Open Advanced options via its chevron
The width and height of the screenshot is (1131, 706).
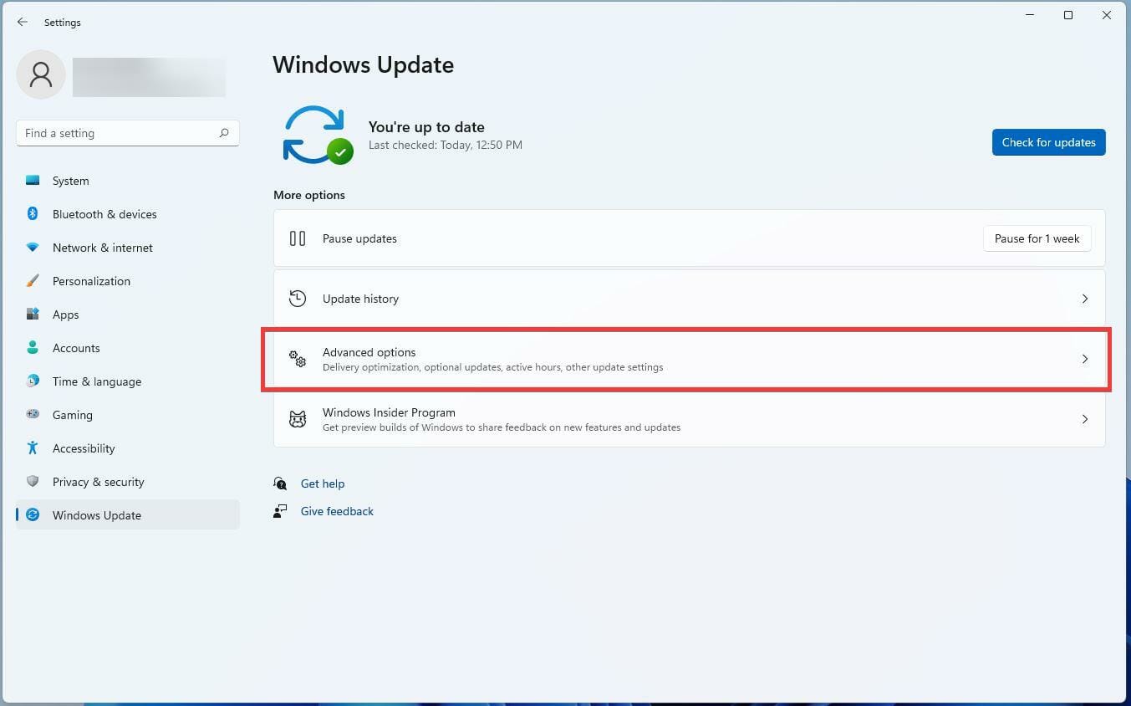(x=1084, y=359)
